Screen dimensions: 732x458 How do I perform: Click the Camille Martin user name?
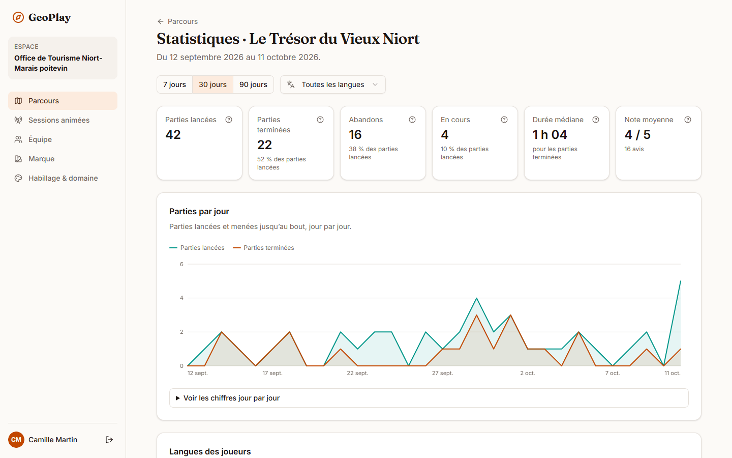point(53,440)
